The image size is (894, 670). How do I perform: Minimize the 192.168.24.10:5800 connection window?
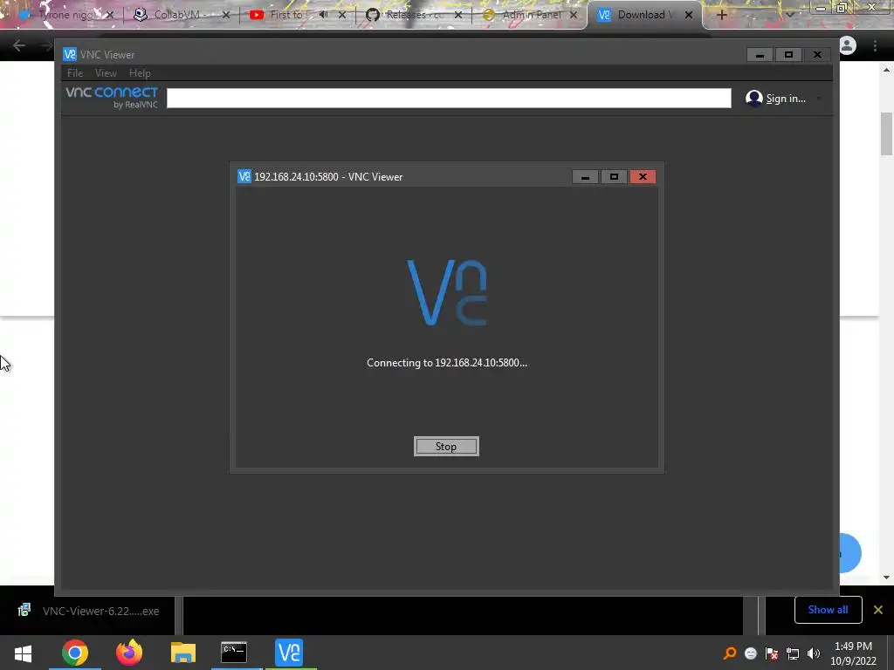585,176
